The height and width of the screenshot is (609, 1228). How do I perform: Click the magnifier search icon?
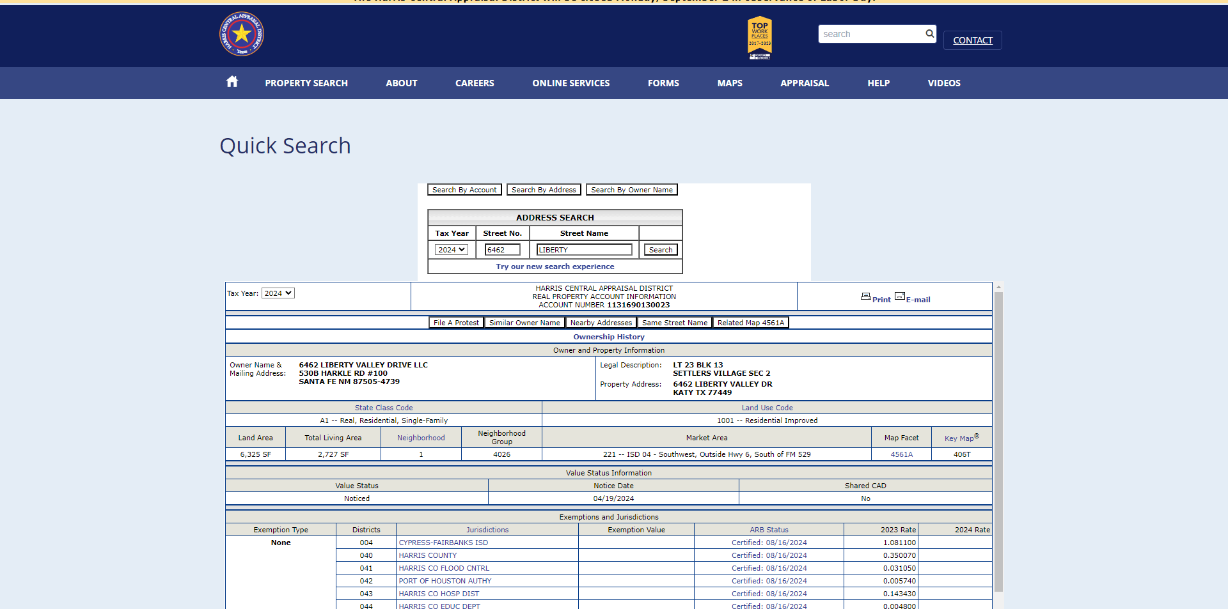coord(929,34)
